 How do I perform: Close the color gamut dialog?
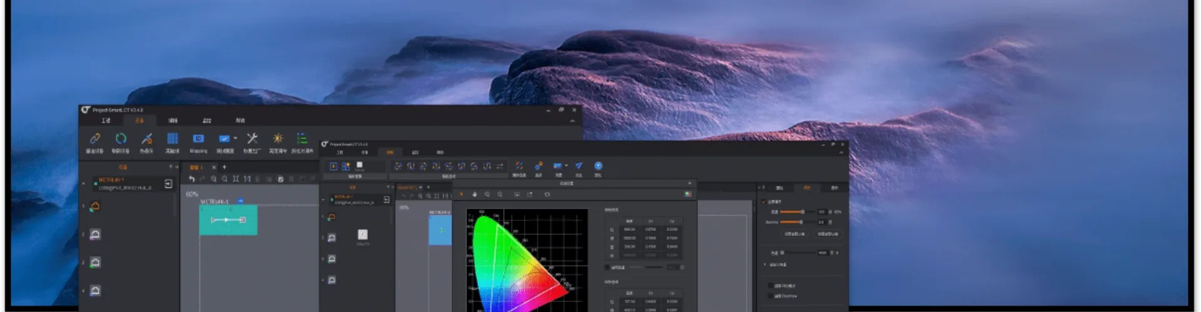(x=690, y=183)
